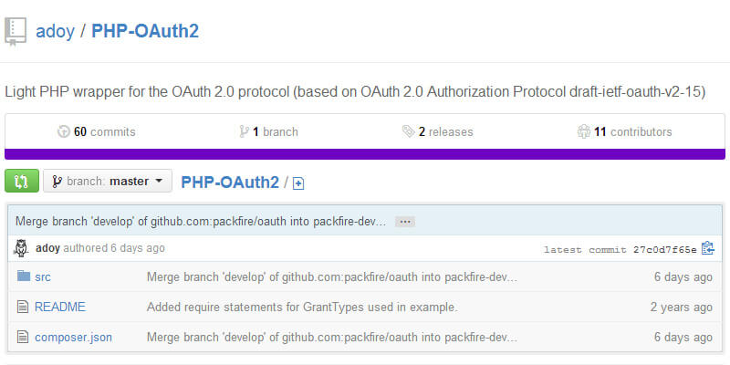Open the branch: master dropdown
This screenshot has height=365, width=730.
point(108,181)
